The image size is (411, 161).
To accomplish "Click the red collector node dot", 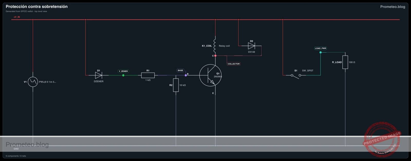I will 215,56.
